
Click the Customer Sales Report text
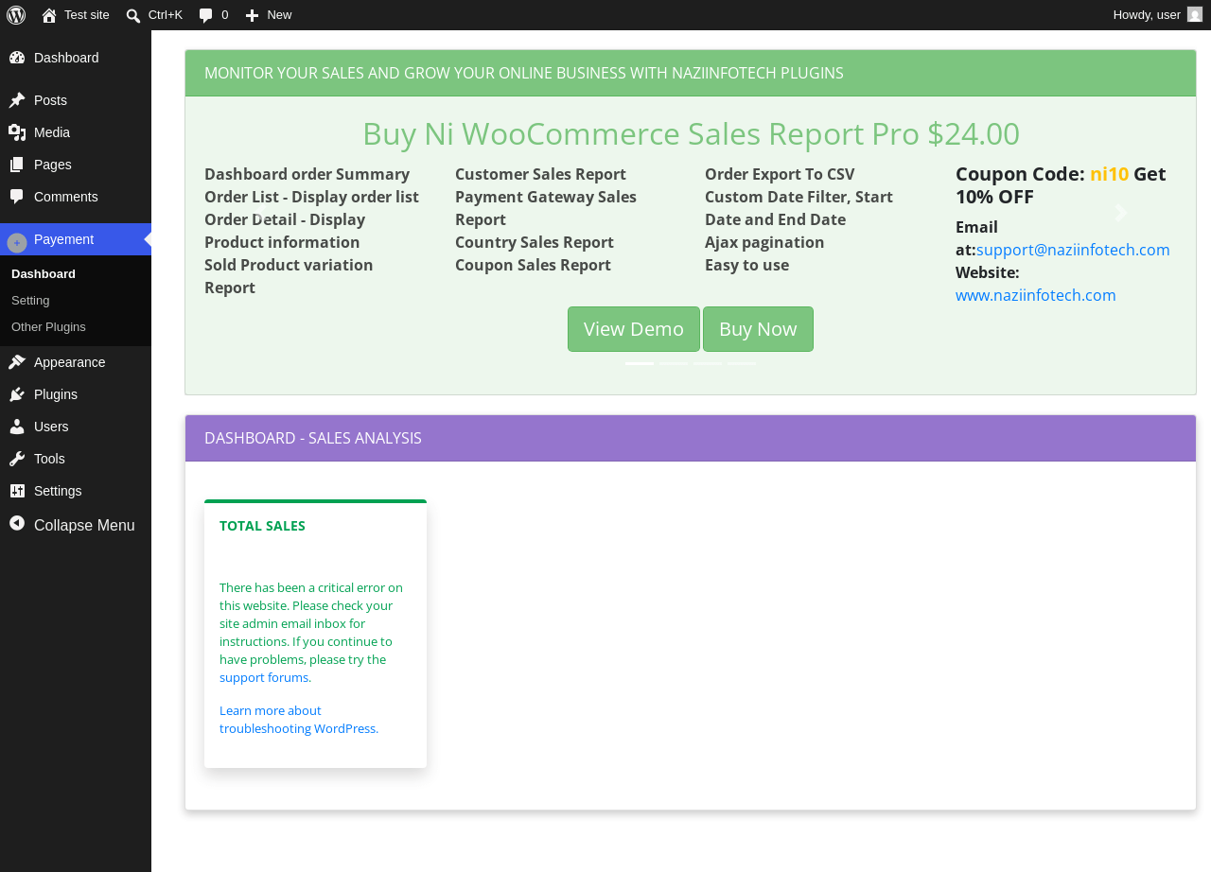point(540,174)
